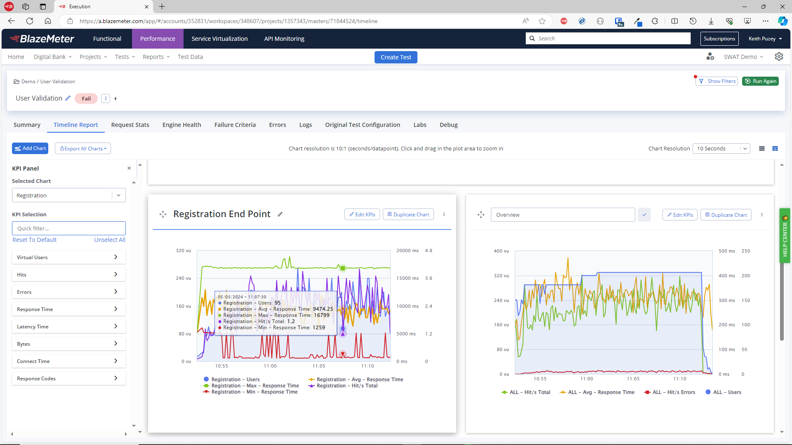
Task: Open the Selected Chart Registration dropdown
Action: (68, 195)
